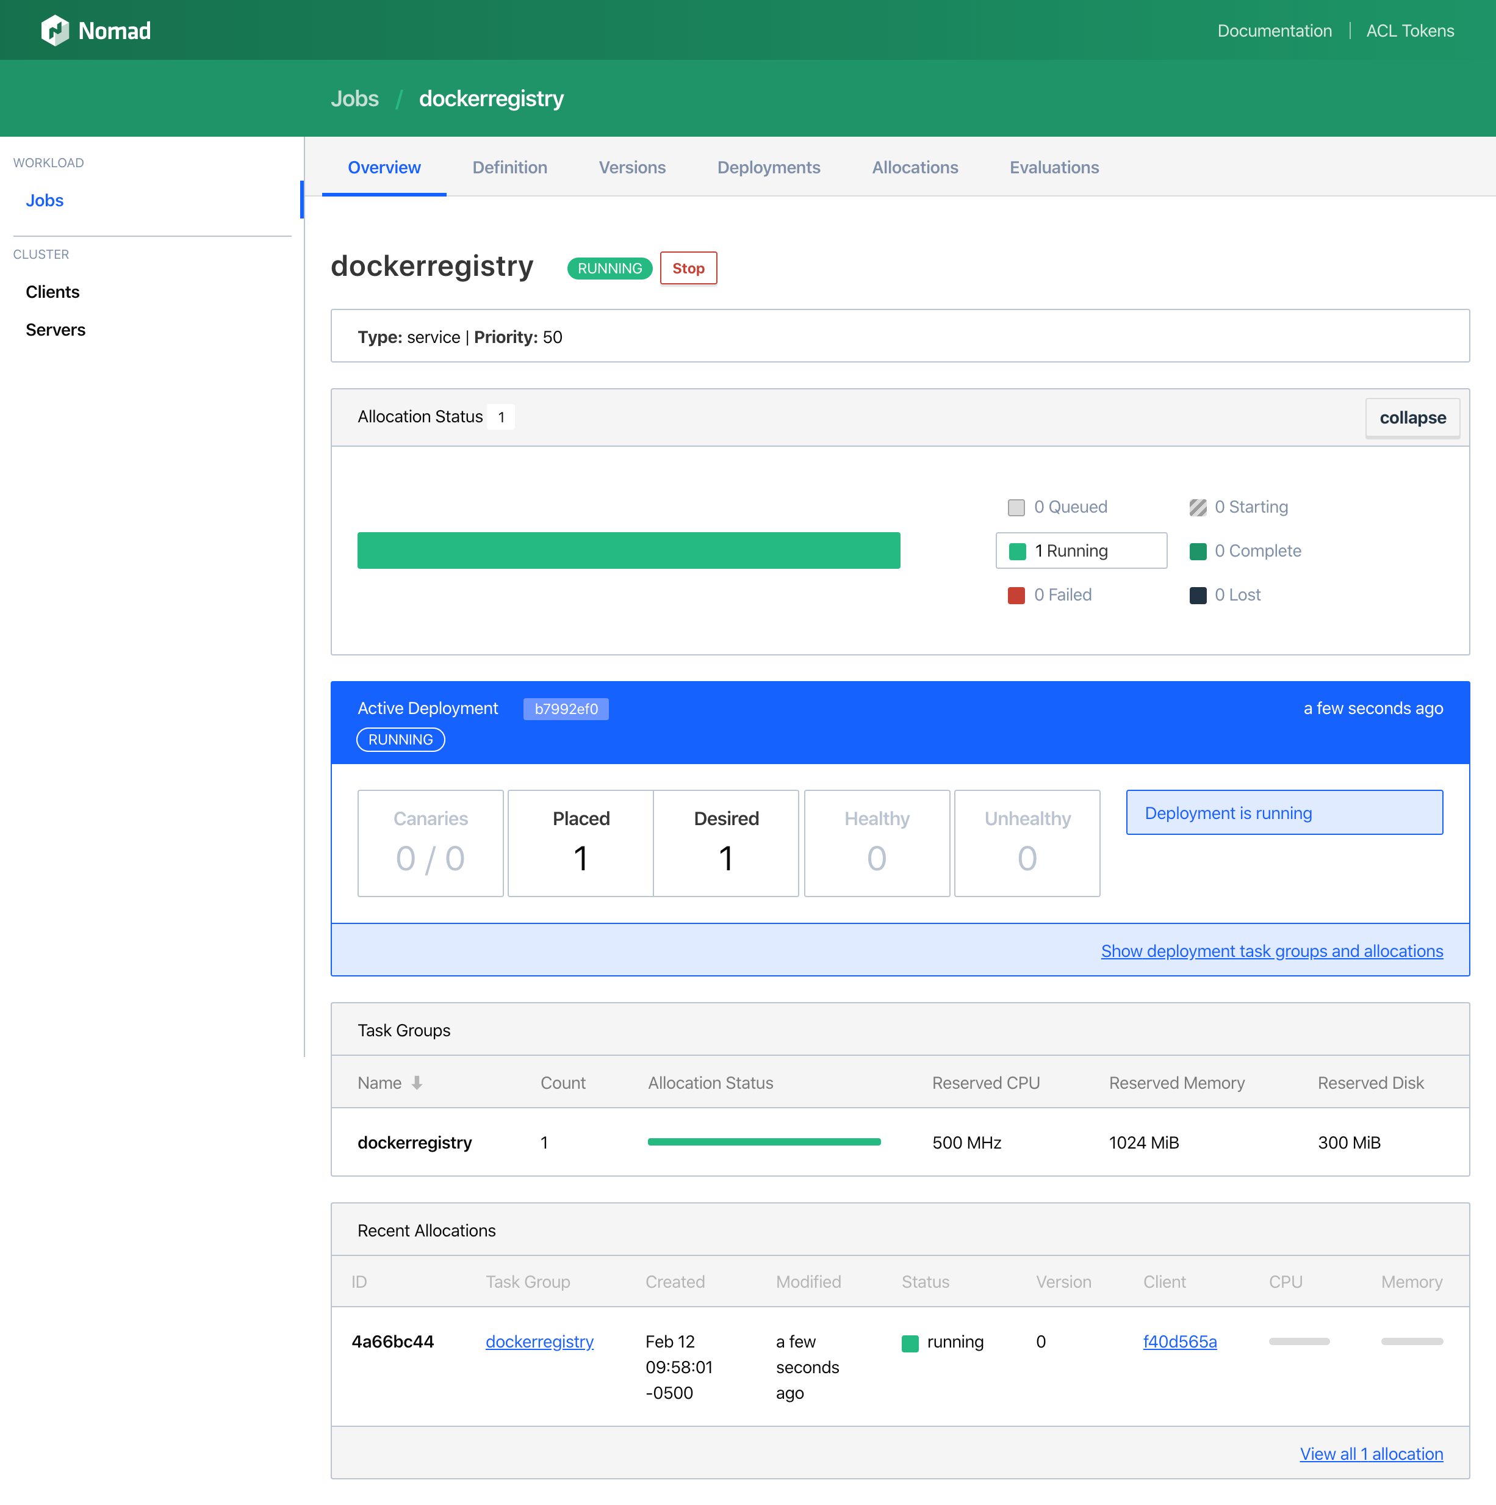This screenshot has height=1505, width=1496.
Task: Click the Reserved CPU 500 MHz value
Action: pyautogui.click(x=966, y=1142)
